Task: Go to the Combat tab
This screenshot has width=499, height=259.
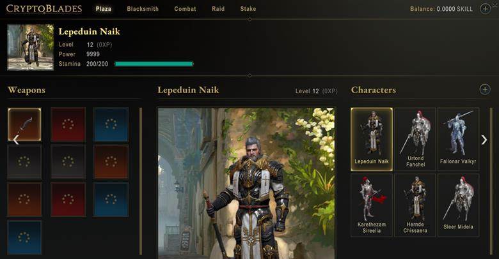Action: [x=185, y=9]
